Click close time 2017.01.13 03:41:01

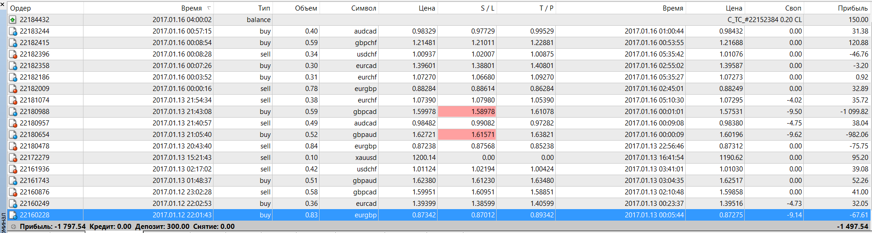654,169
